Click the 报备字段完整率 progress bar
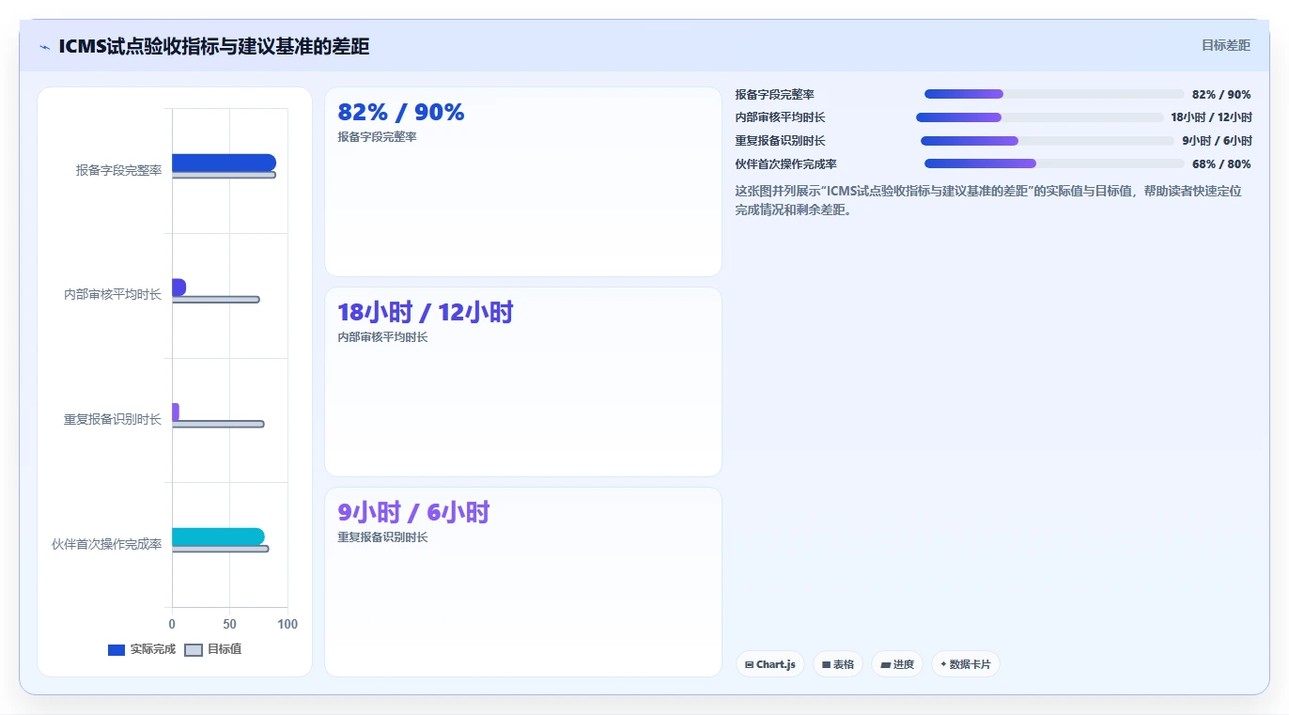 [1054, 94]
